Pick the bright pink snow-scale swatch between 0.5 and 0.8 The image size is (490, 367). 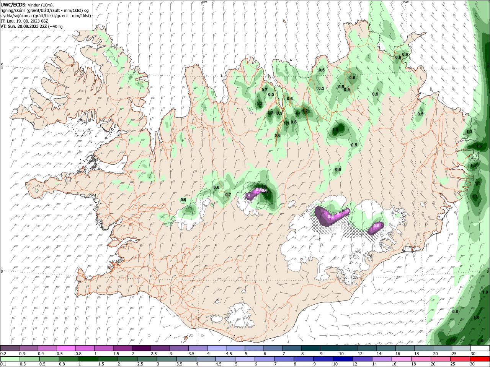pyautogui.click(x=66, y=348)
